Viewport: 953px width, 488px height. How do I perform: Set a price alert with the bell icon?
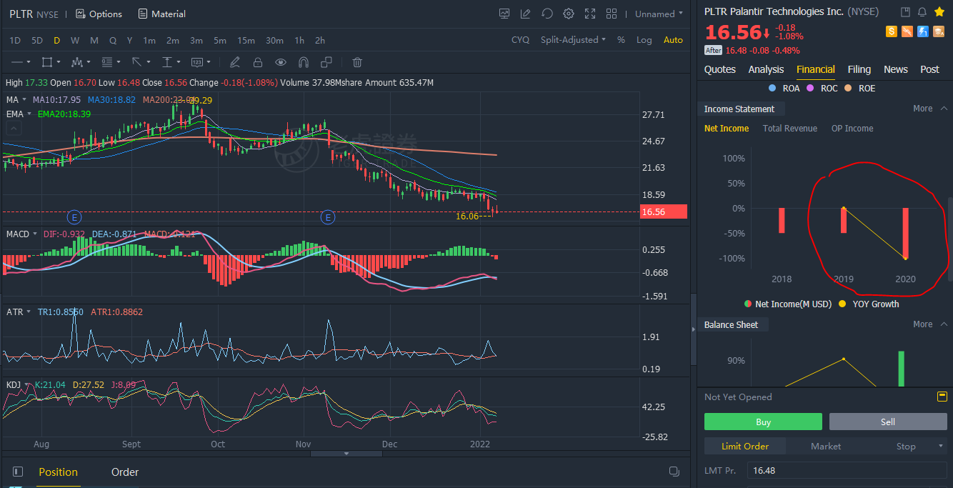click(922, 12)
